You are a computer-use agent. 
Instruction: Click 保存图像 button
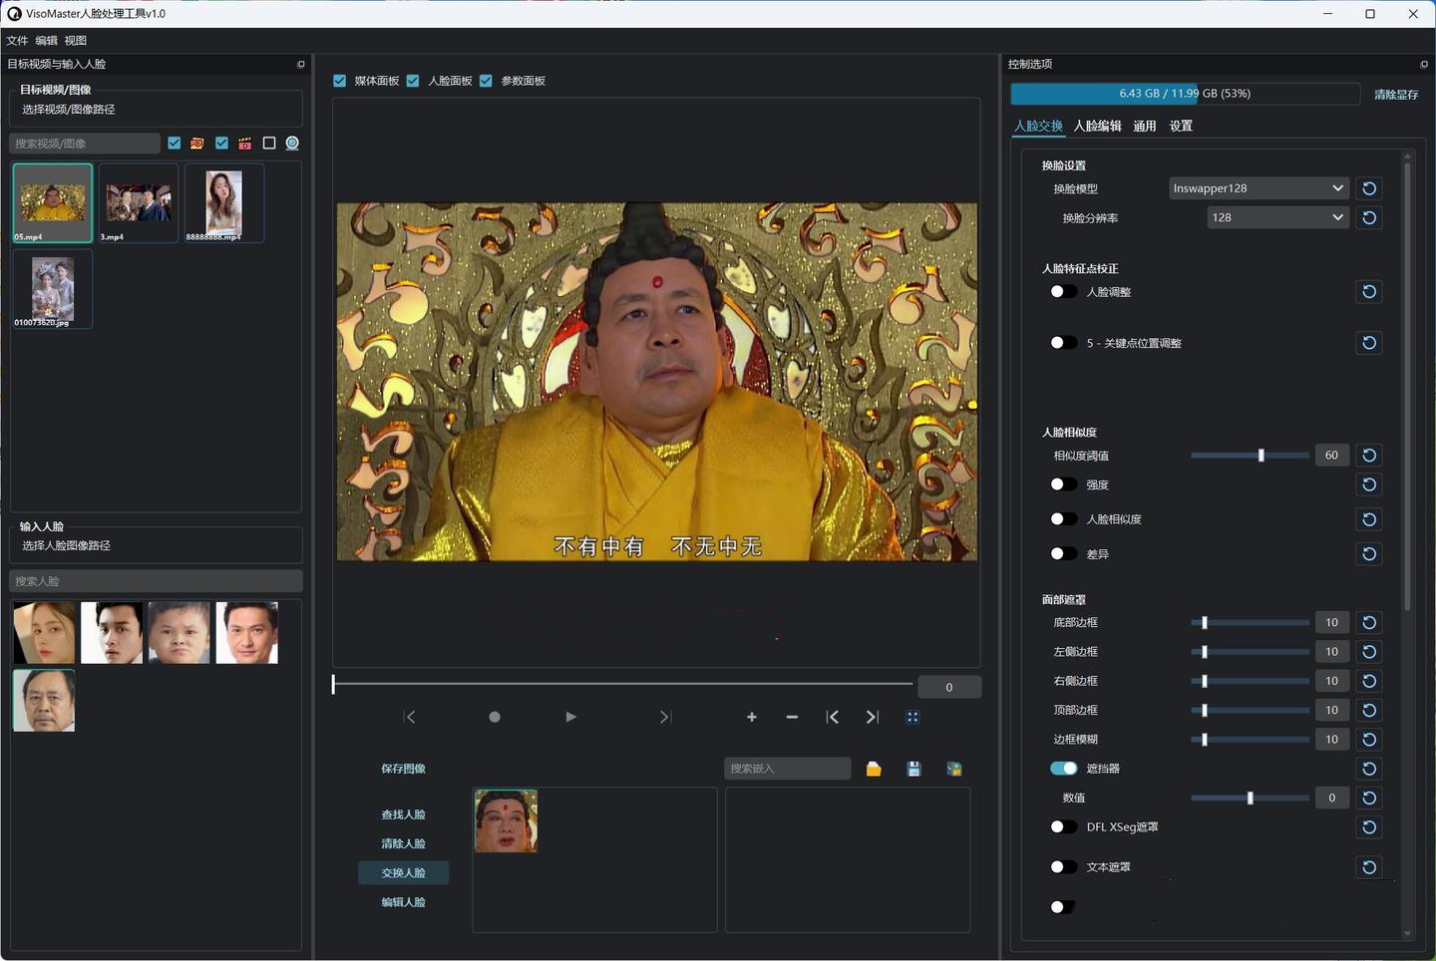403,769
